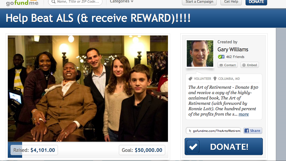Click the large DONATE! button
This screenshot has height=161, width=286.
pos(224,146)
